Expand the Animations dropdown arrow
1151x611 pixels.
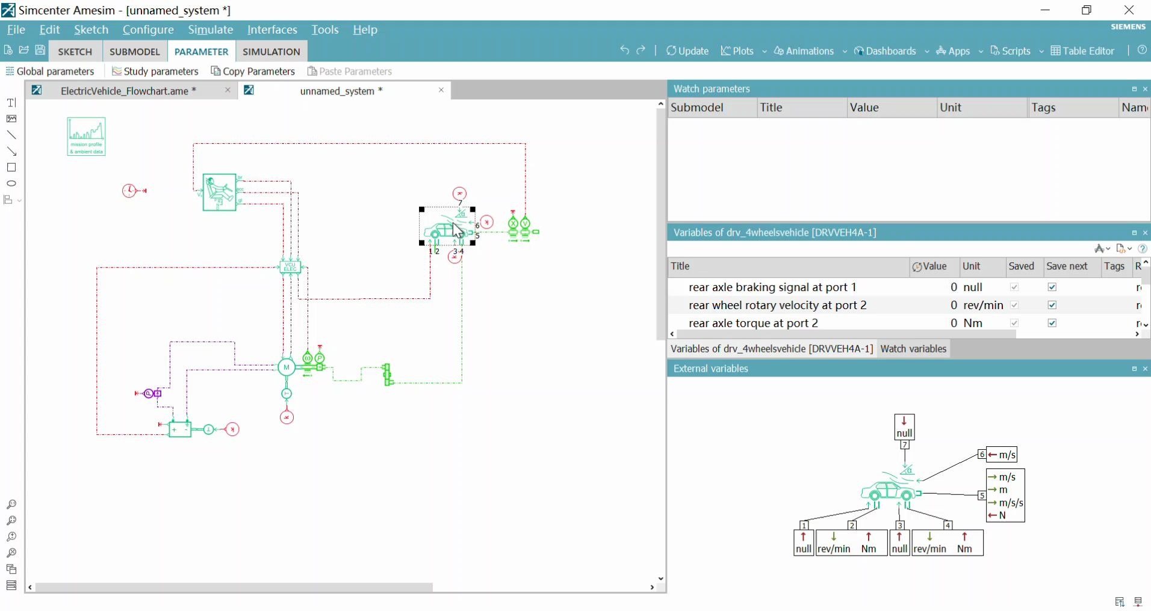[845, 52]
